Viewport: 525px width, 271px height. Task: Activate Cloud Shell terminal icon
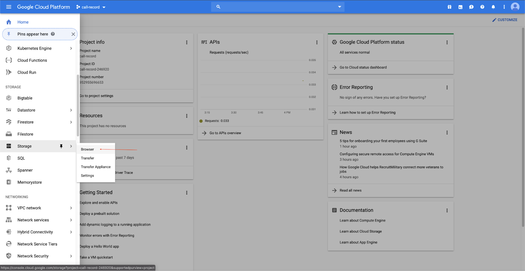coord(460,7)
